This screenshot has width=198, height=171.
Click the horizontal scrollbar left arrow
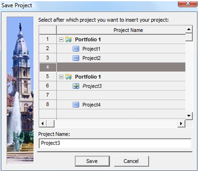[43, 124]
